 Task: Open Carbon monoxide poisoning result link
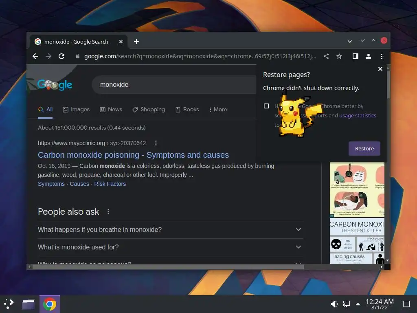coord(133,155)
